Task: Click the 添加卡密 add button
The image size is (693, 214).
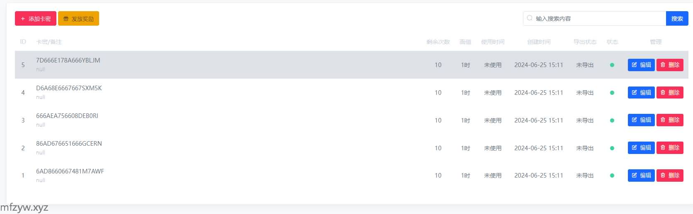Action: click(x=36, y=19)
